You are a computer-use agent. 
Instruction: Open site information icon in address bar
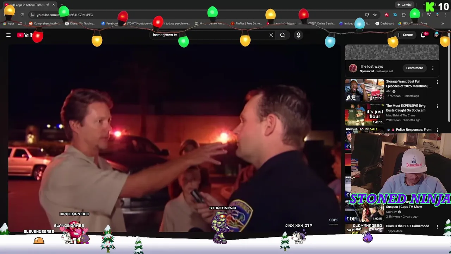(x=32, y=15)
